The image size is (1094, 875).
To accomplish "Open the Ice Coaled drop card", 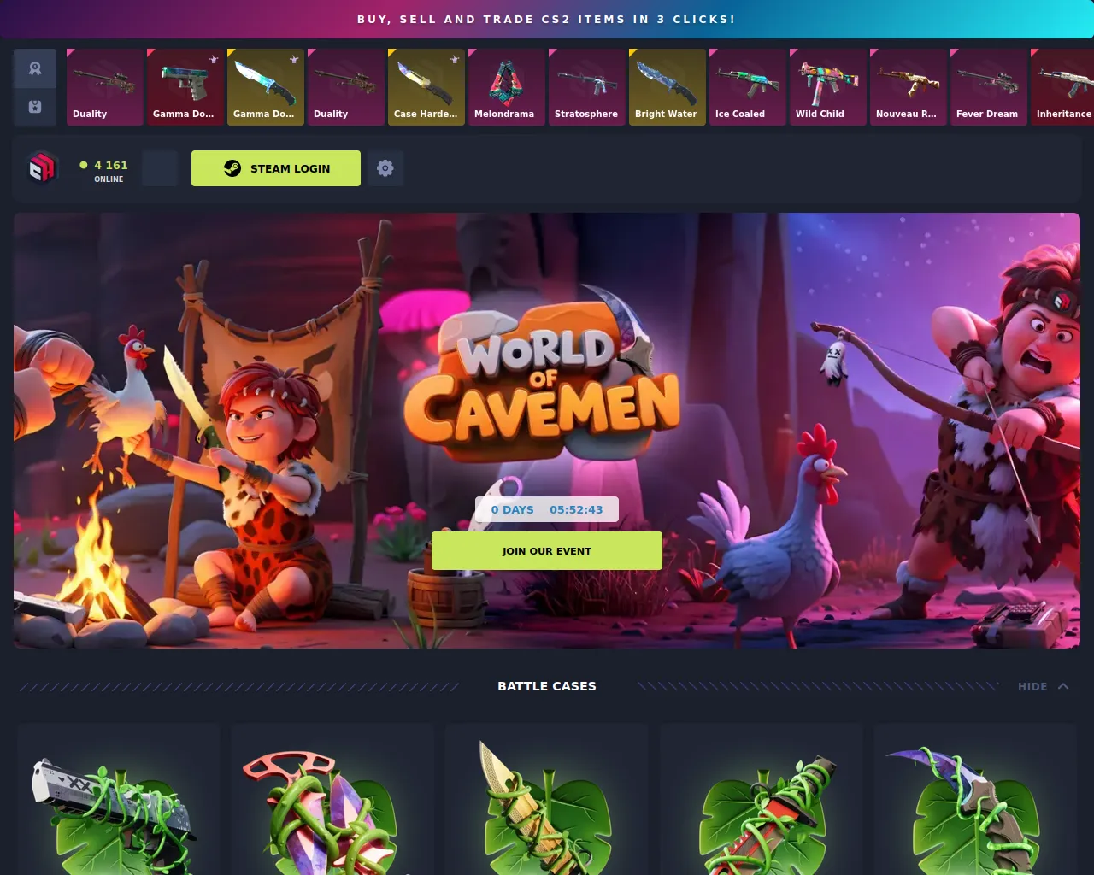I will pyautogui.click(x=748, y=87).
